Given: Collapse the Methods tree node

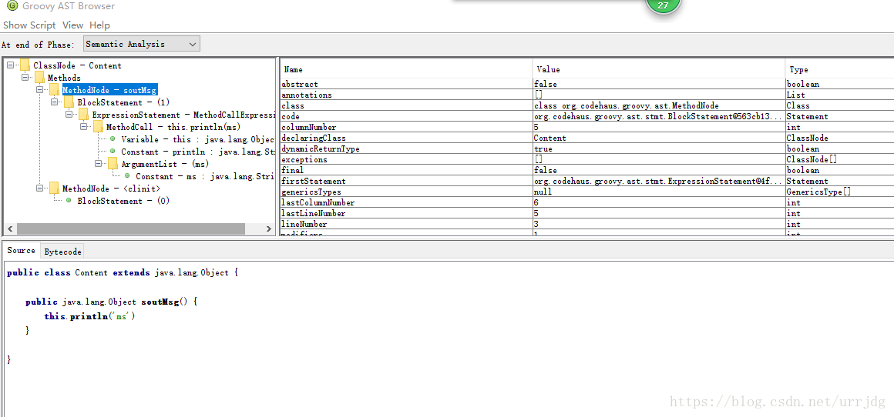Looking at the screenshot, I should click(x=25, y=78).
